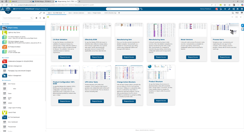Switch to the Service Extension tab
The width and height of the screenshot is (244, 132).
pyautogui.click(x=76, y=13)
